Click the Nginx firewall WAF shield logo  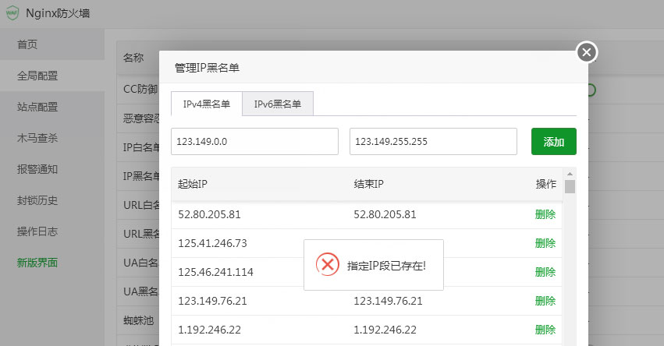pos(12,13)
